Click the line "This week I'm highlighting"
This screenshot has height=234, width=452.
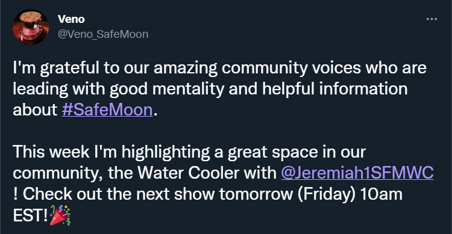click(x=189, y=152)
